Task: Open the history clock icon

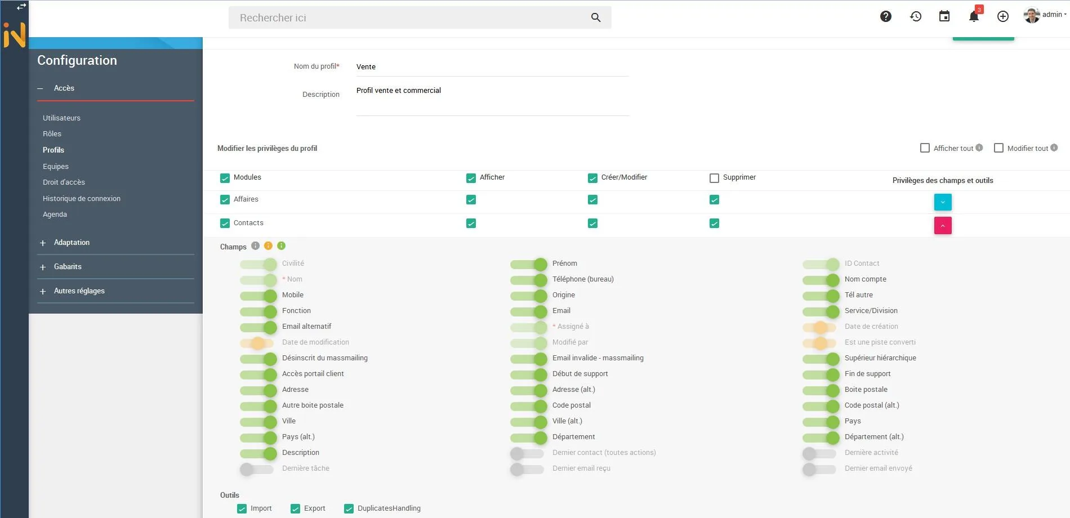Action: tap(916, 16)
